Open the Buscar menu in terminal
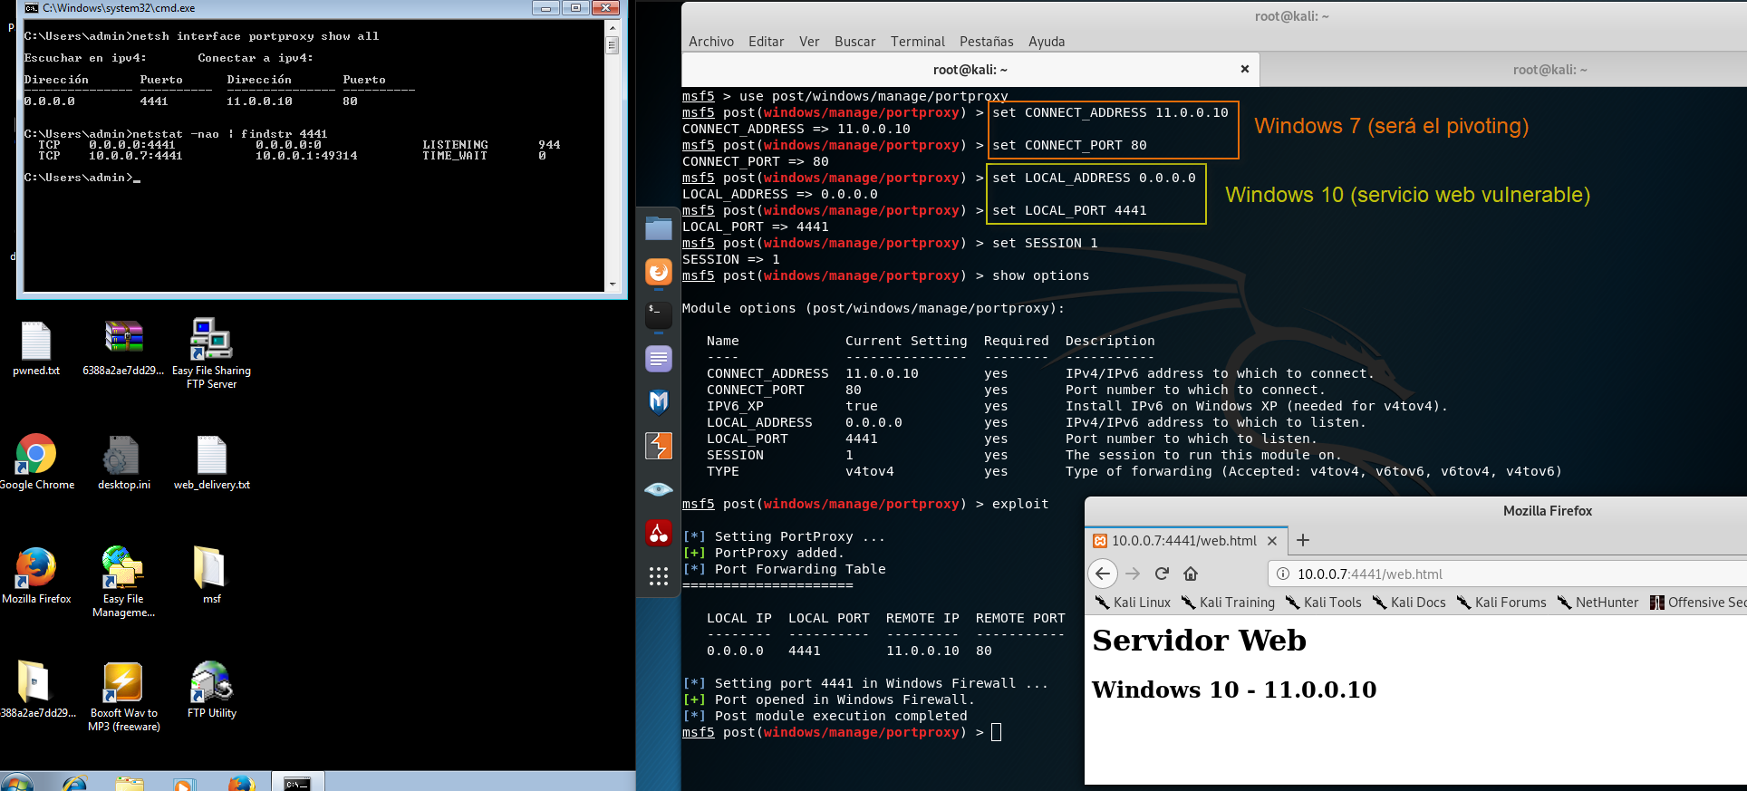 (855, 42)
